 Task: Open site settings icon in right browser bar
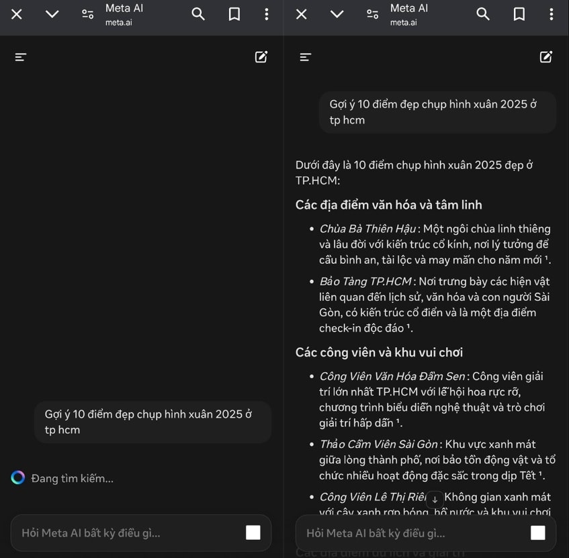coord(372,14)
